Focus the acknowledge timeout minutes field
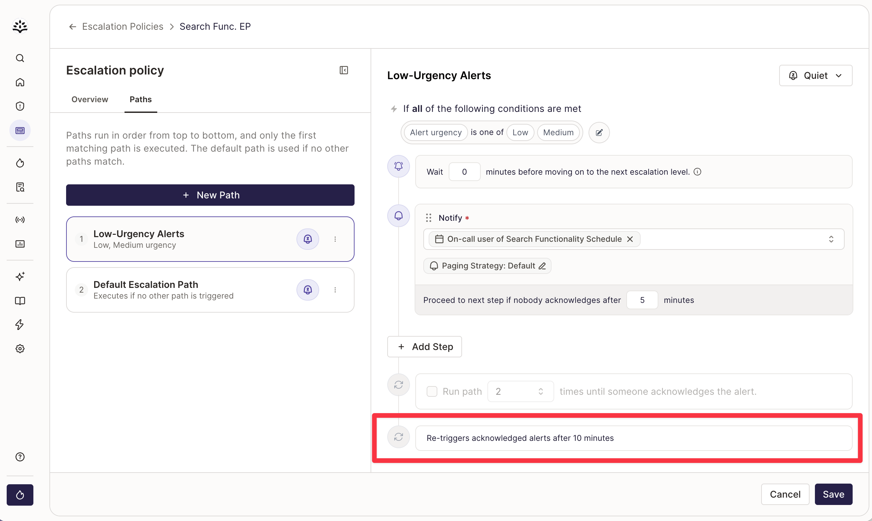Image resolution: width=872 pixels, height=521 pixels. pyautogui.click(x=642, y=300)
